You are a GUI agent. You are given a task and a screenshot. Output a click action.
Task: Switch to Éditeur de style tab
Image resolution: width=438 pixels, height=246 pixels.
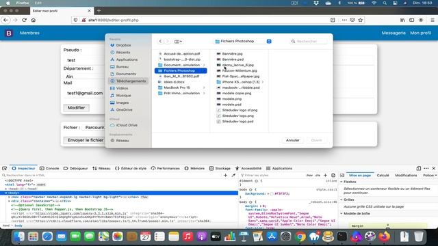point(131,169)
